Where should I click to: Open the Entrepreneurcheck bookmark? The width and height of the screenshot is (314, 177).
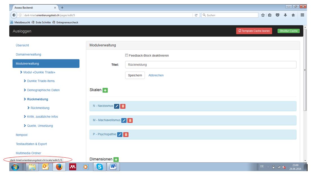65,22
